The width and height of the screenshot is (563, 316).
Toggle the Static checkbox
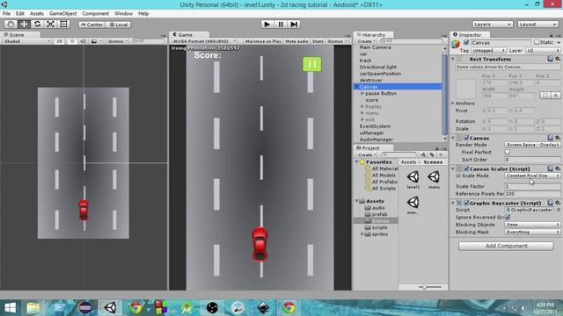[x=537, y=42]
